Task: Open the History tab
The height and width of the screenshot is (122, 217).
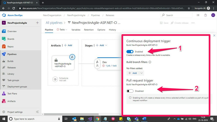Action: coord(112,30)
